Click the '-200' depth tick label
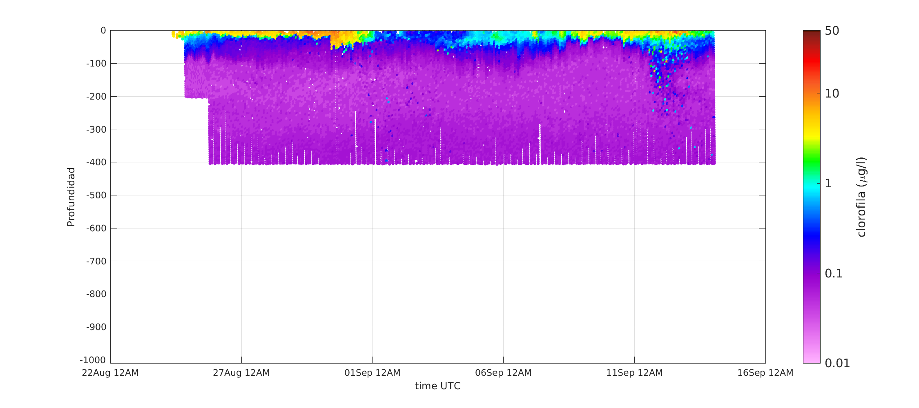 (x=96, y=97)
